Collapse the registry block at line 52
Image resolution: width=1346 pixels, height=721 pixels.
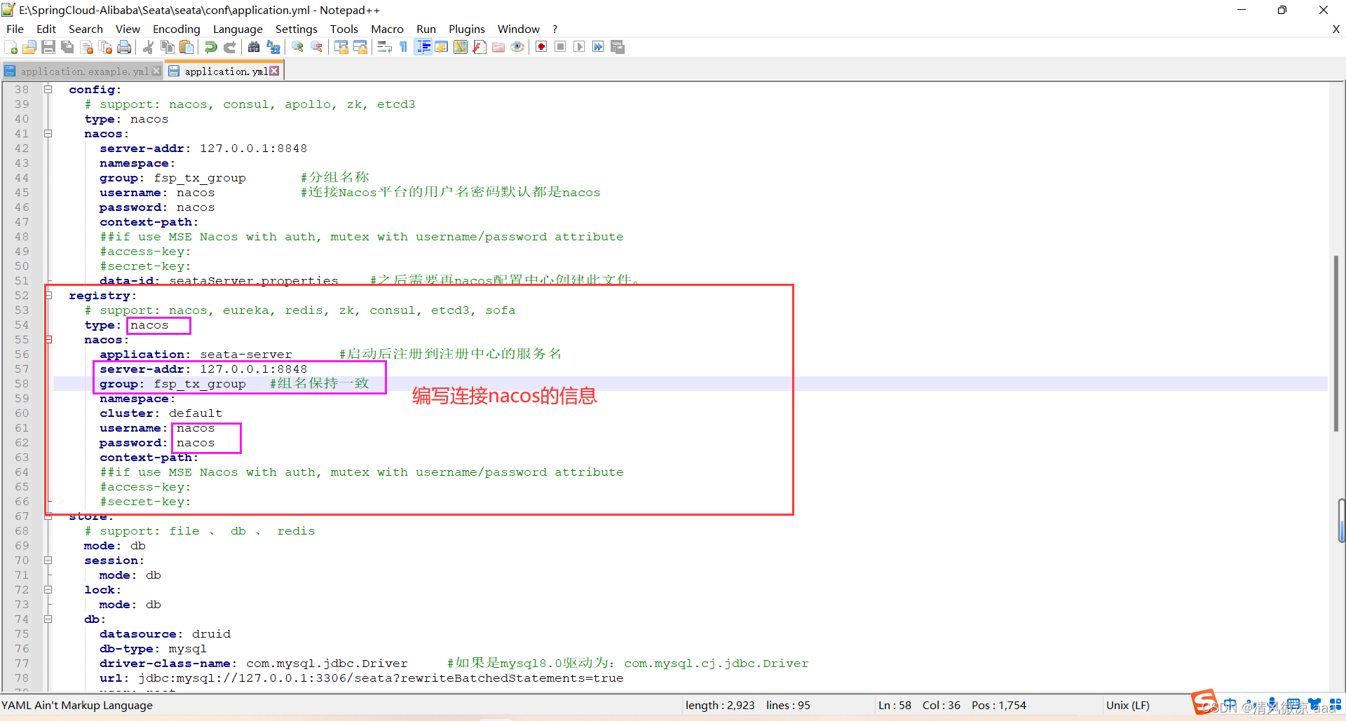click(x=48, y=295)
